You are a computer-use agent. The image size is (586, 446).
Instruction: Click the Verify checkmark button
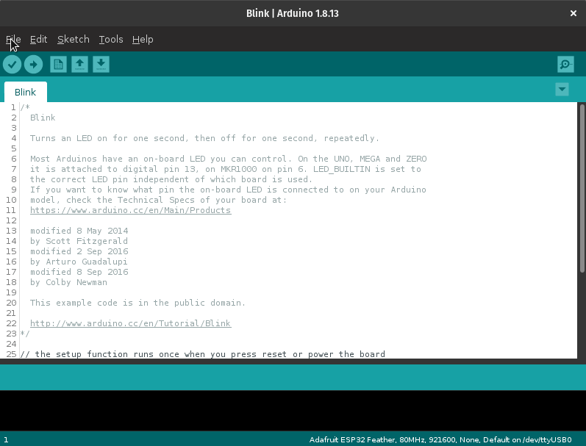12,64
